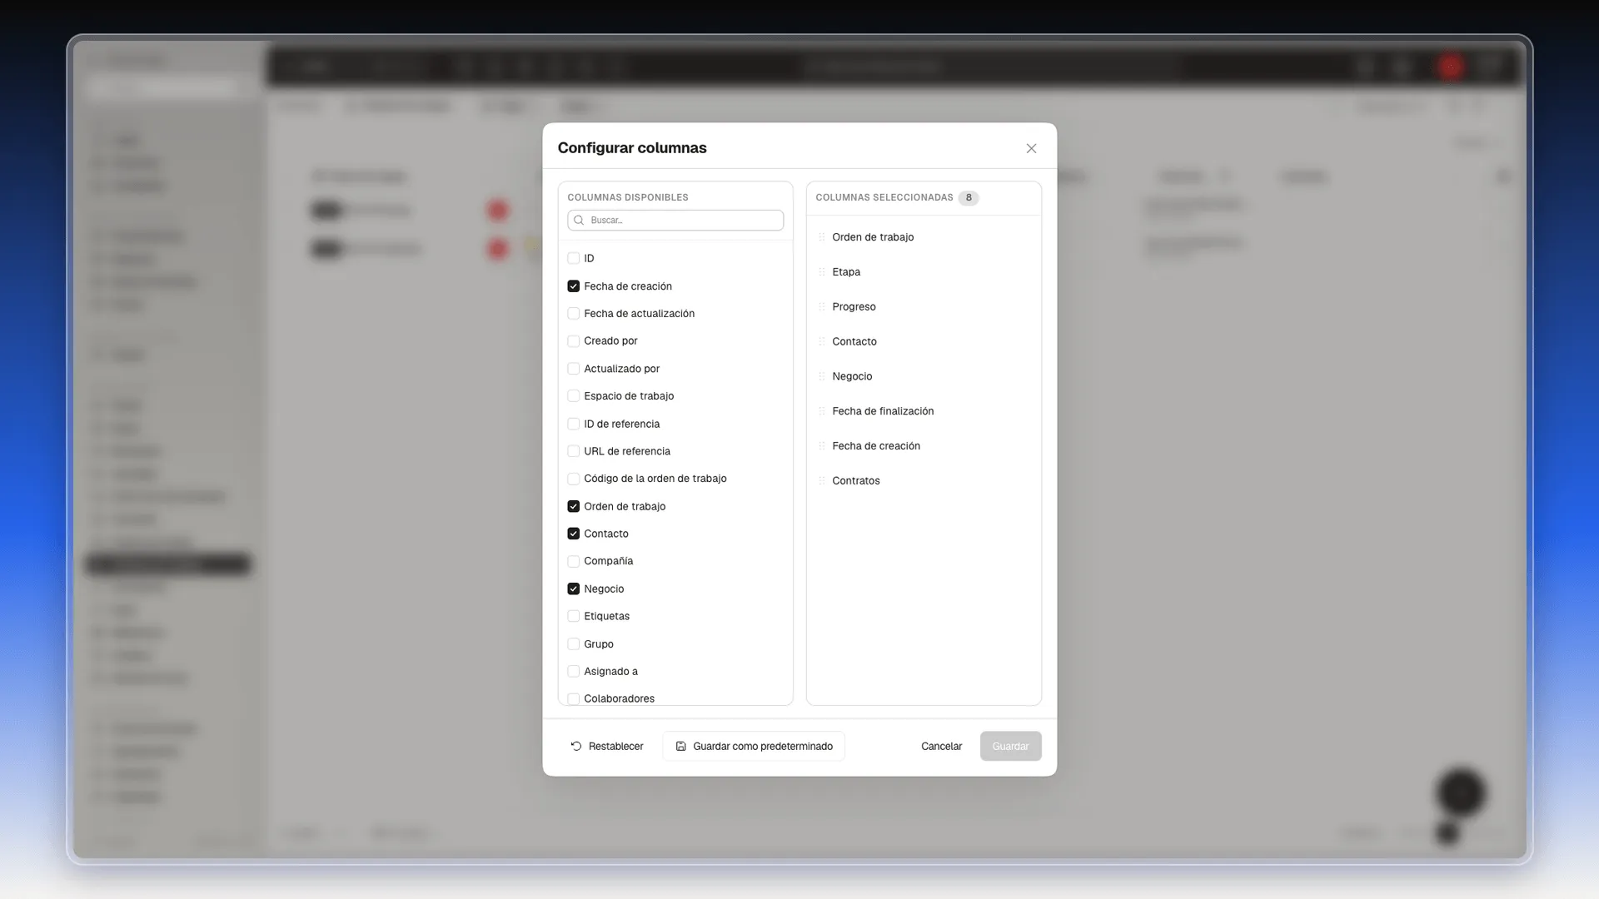Uncheck the Negocio column checkbox
1599x899 pixels.
point(573,589)
